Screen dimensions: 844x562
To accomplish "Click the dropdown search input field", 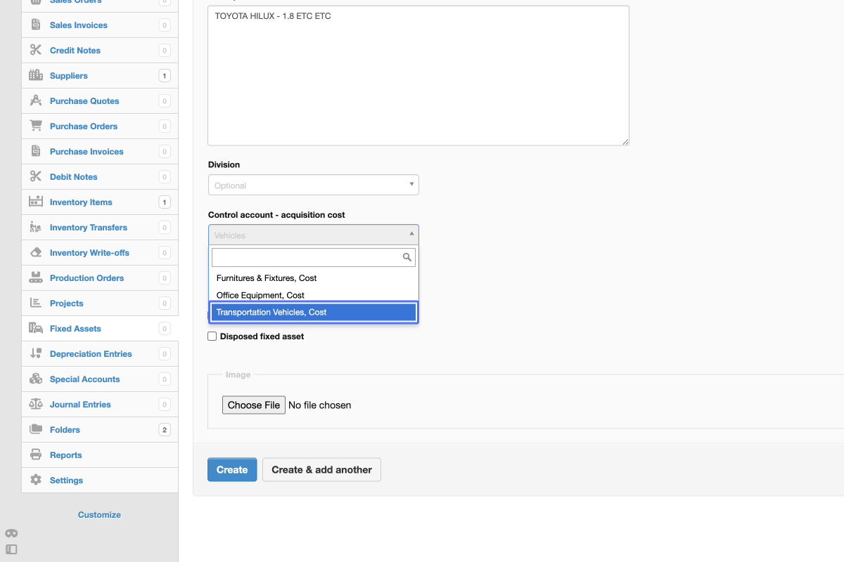I will click(x=307, y=257).
